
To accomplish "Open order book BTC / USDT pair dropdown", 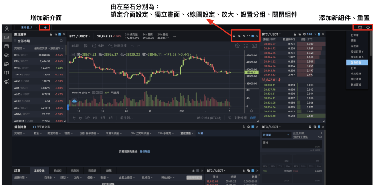I will pyautogui.click(x=271, y=34).
